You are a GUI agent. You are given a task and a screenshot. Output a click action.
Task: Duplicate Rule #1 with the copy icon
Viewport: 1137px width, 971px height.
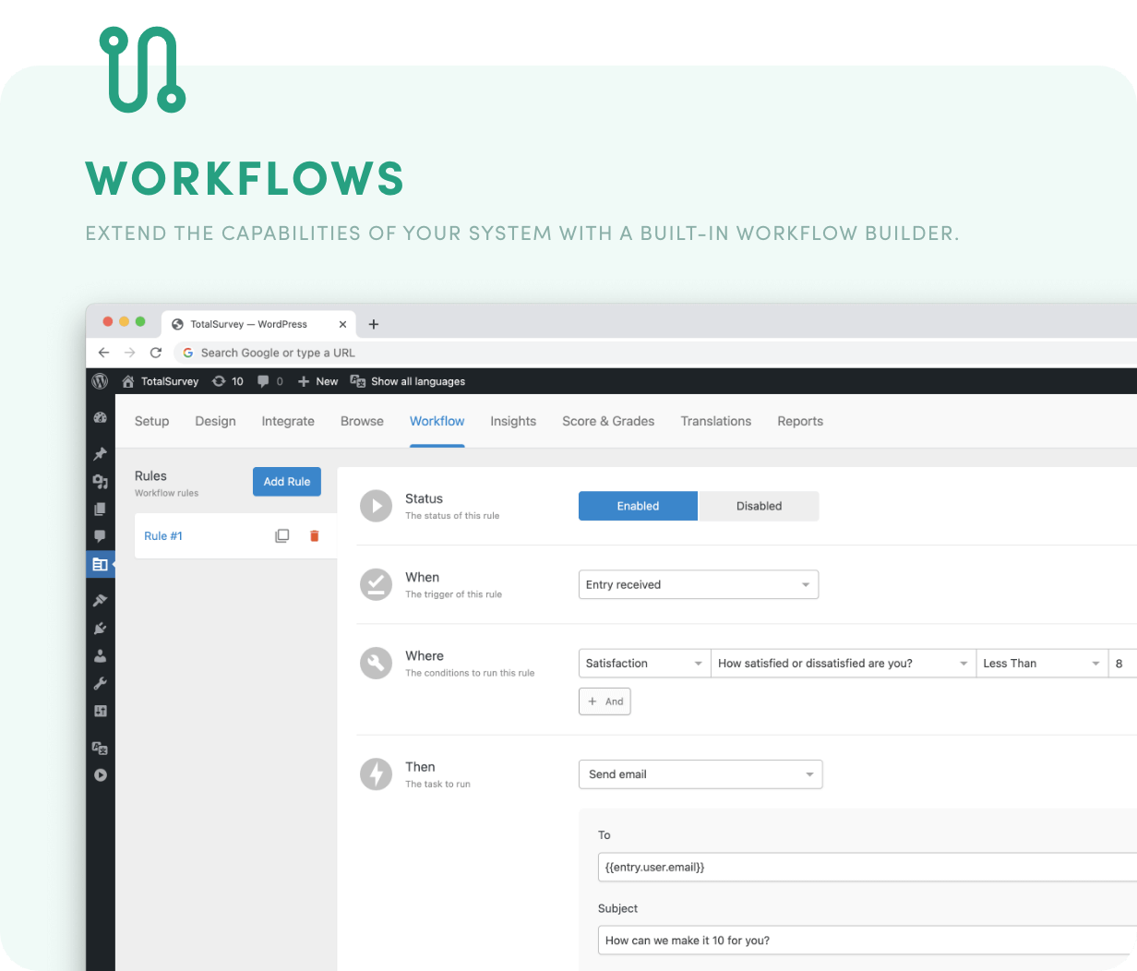pos(282,536)
